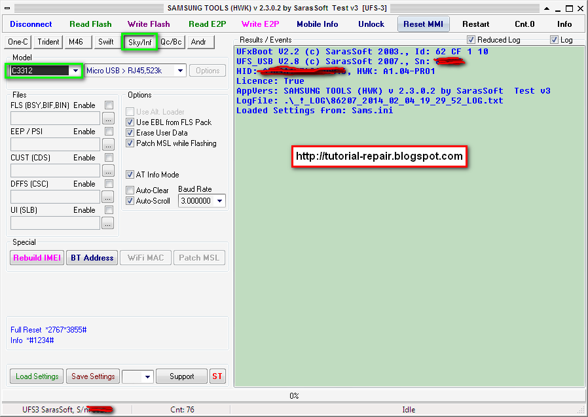
Task: Toggle Patch MSL while Flashing
Action: pyautogui.click(x=130, y=143)
